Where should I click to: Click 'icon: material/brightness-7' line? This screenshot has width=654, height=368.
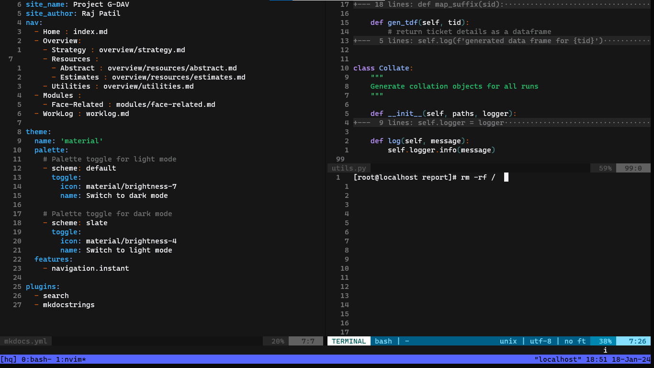pos(118,186)
